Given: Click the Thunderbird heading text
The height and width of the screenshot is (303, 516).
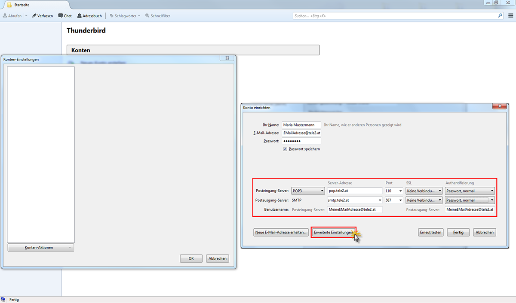Looking at the screenshot, I should tap(86, 30).
